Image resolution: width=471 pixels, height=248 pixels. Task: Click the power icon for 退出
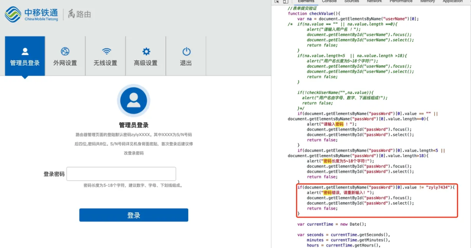click(187, 51)
